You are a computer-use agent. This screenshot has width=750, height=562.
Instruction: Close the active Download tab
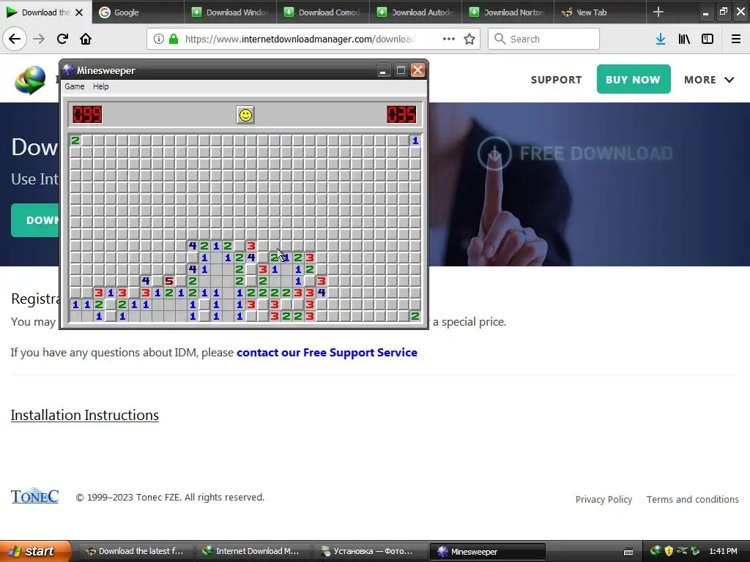(79, 12)
